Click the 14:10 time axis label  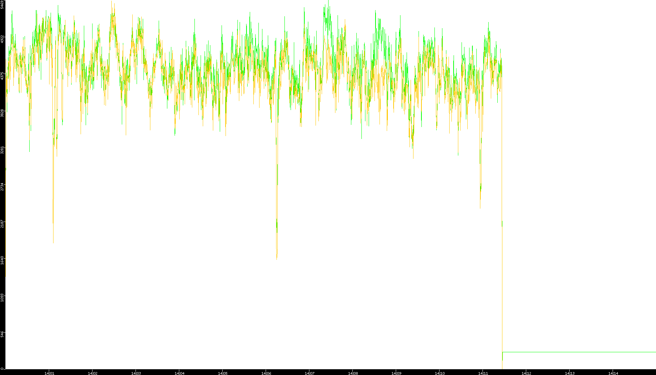440,373
